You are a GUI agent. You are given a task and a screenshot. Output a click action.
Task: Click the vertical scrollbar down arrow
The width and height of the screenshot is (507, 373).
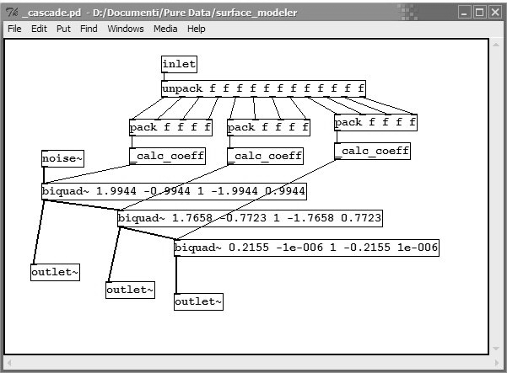coord(496,349)
